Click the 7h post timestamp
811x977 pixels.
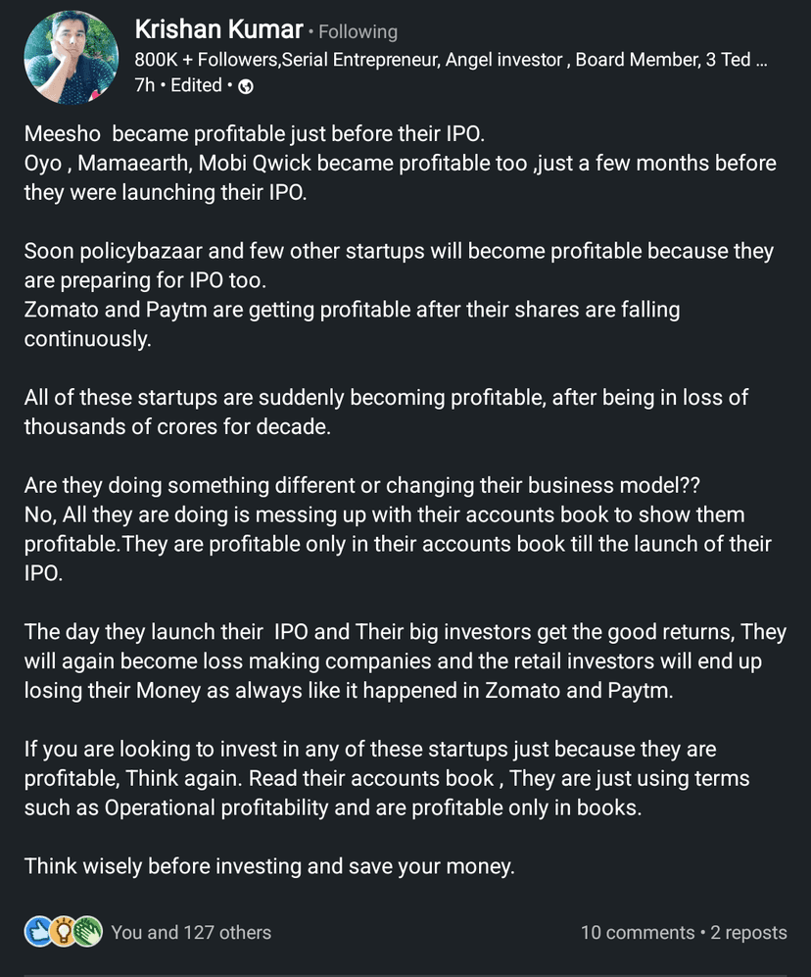tap(144, 85)
